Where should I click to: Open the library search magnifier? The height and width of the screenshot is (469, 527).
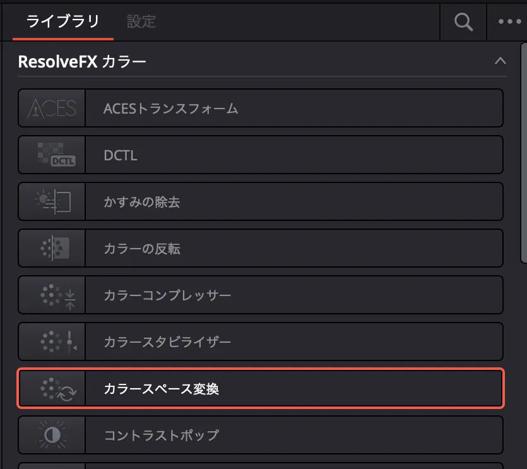tap(463, 21)
